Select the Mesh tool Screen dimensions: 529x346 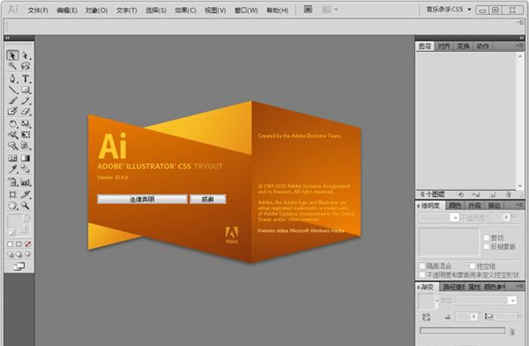pyautogui.click(x=13, y=158)
